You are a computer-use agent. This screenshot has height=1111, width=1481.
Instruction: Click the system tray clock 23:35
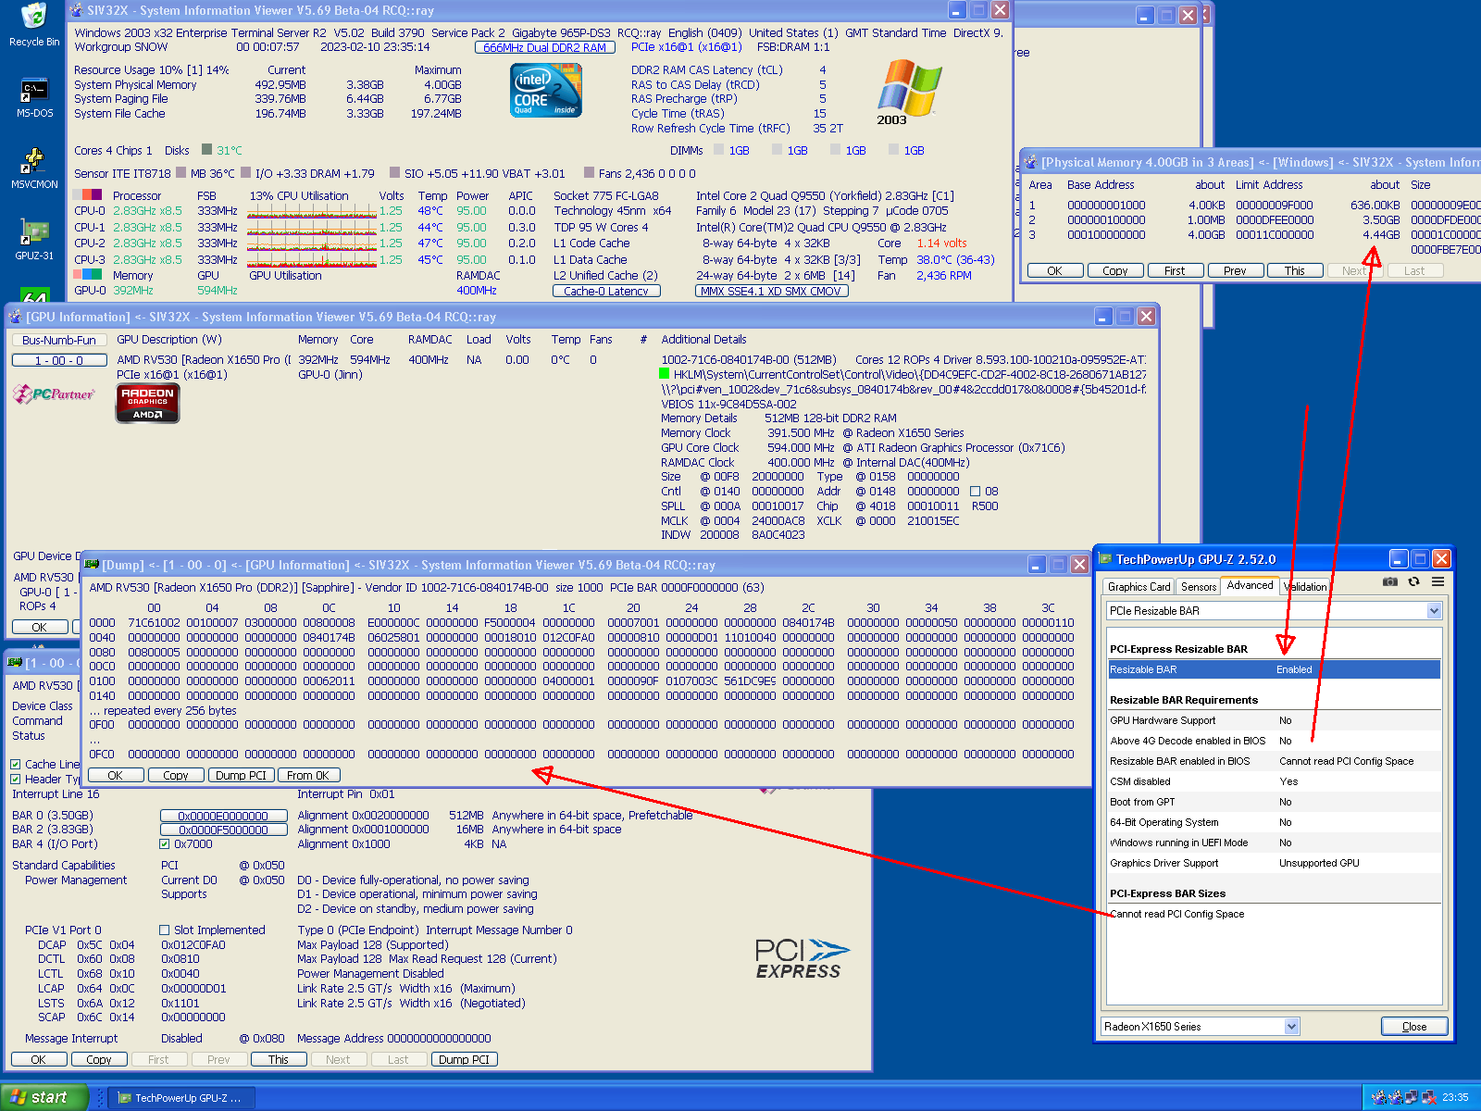click(x=1455, y=1098)
